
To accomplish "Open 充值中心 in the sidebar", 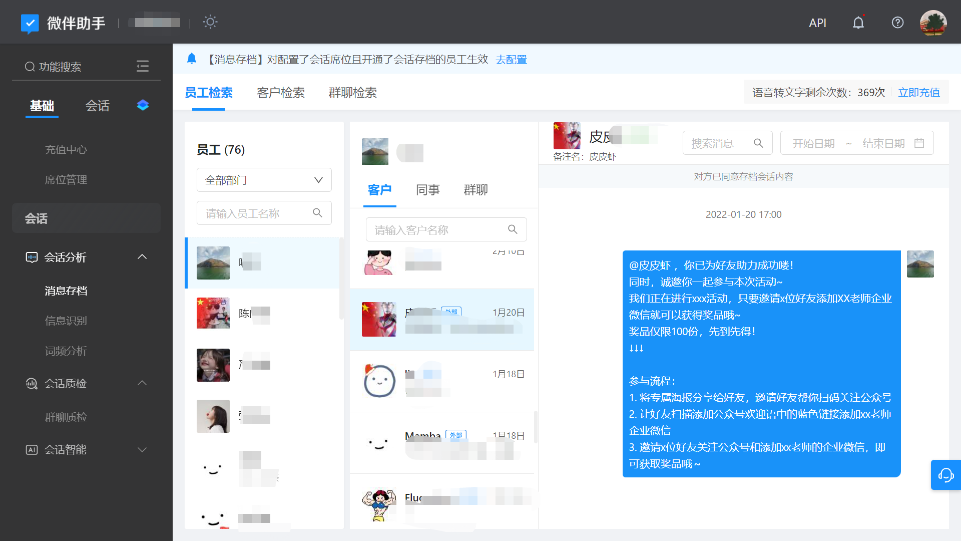I will 66,149.
